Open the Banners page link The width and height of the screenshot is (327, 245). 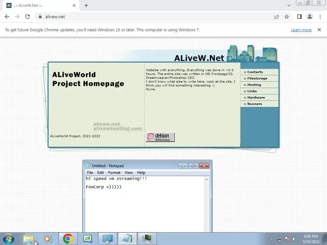click(259, 104)
